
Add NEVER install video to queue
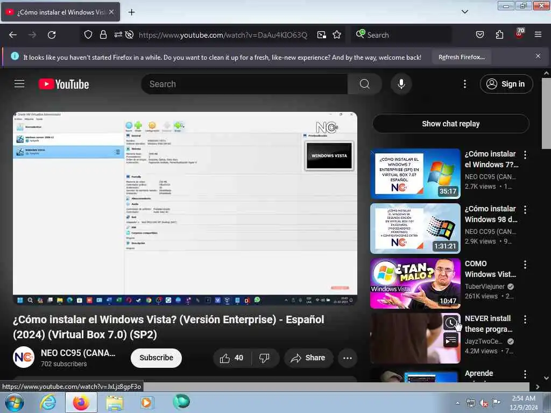[451, 340]
